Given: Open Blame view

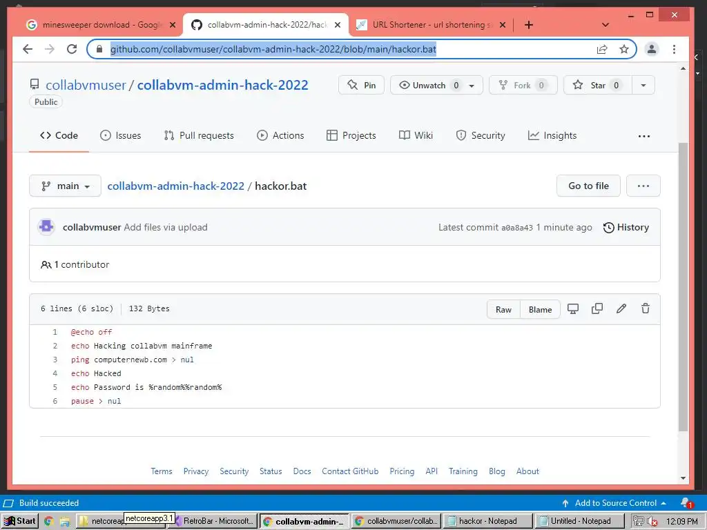Looking at the screenshot, I should click(x=540, y=310).
